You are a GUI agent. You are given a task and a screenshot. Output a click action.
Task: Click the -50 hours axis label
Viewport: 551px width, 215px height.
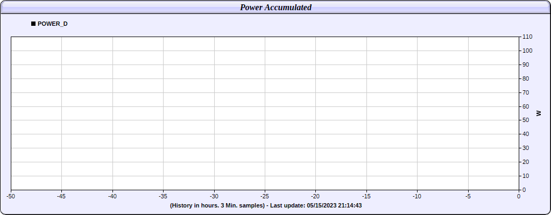[11, 196]
